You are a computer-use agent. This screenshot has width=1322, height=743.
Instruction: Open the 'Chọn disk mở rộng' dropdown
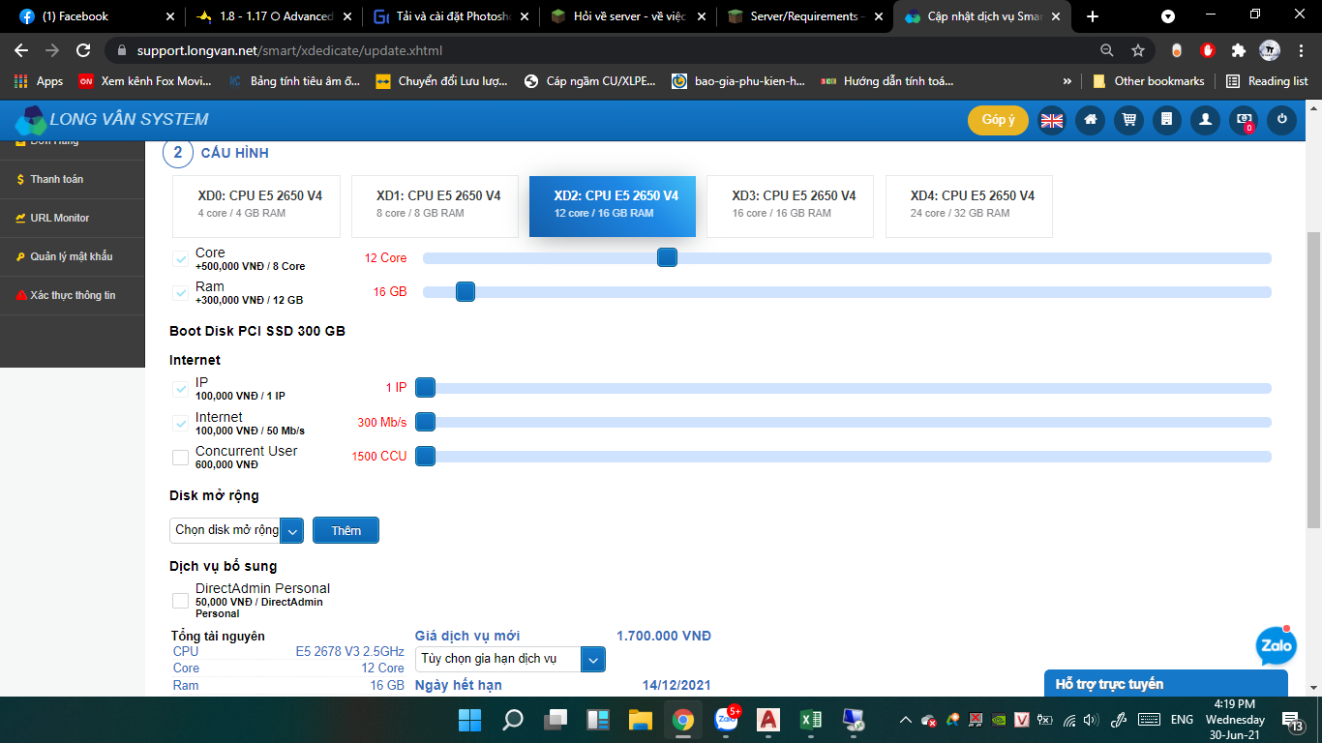tap(237, 530)
